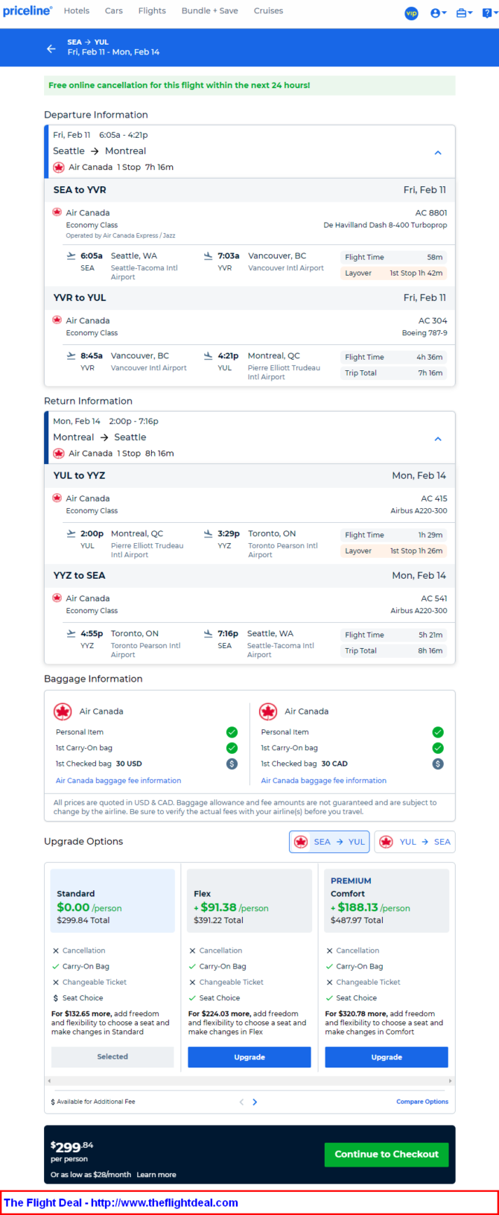This screenshot has width=499, height=1215.
Task: Go to previous upgrade options arrow
Action: pyautogui.click(x=241, y=1102)
